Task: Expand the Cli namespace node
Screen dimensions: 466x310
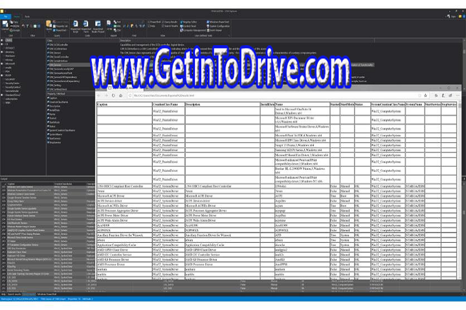Action: pos(2,44)
